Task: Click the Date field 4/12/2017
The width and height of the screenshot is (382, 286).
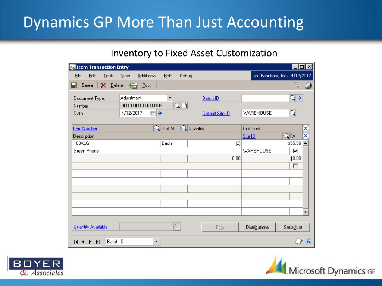Action: [135, 113]
